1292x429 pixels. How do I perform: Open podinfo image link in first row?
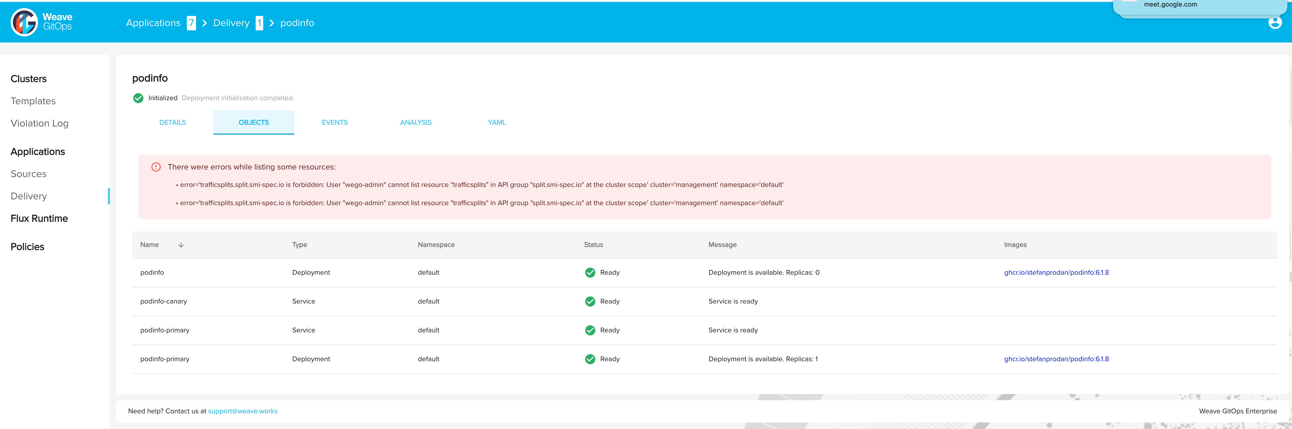(x=1056, y=273)
